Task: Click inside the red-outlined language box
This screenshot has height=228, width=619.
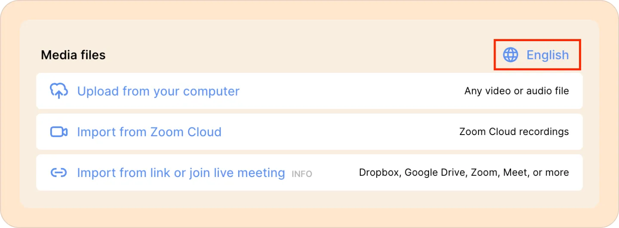Action: pyautogui.click(x=537, y=55)
